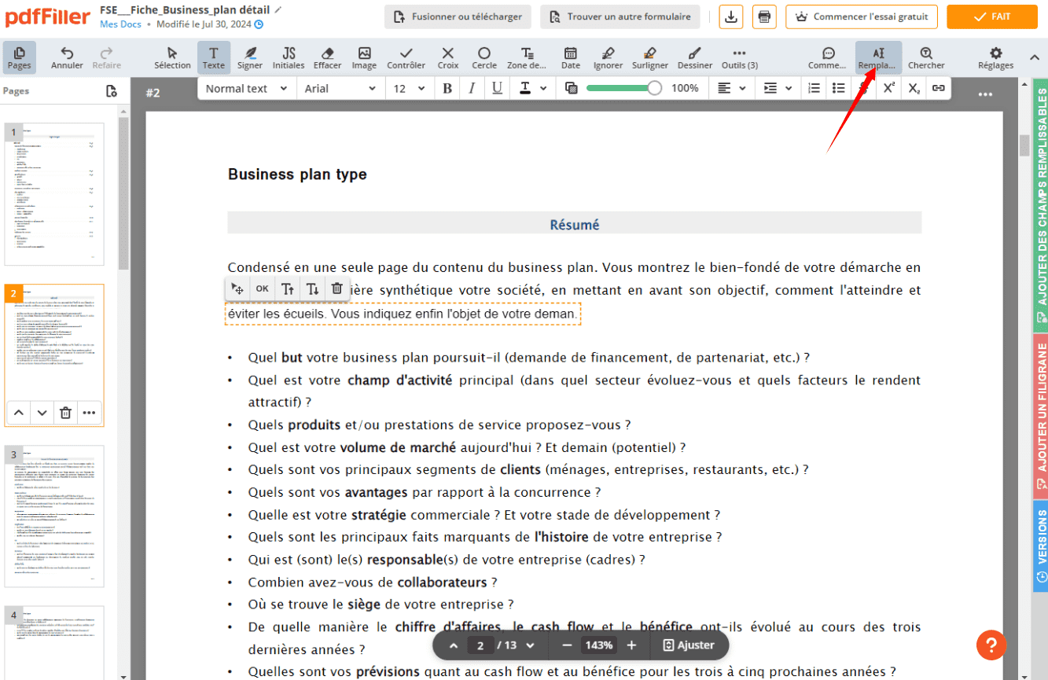Select page 1 thumbnail
1048x680 pixels.
click(54, 194)
